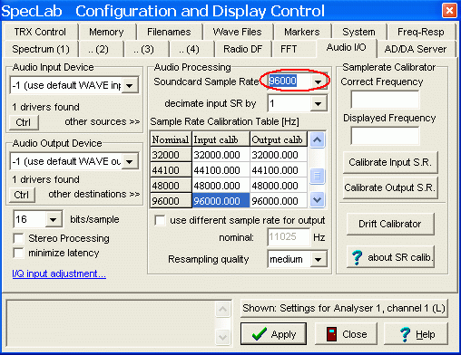
Task: Switch to the TRX Control tab
Action: (40, 32)
